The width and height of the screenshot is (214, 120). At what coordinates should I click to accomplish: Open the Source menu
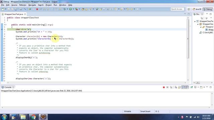pyautogui.click(x=14, y=5)
